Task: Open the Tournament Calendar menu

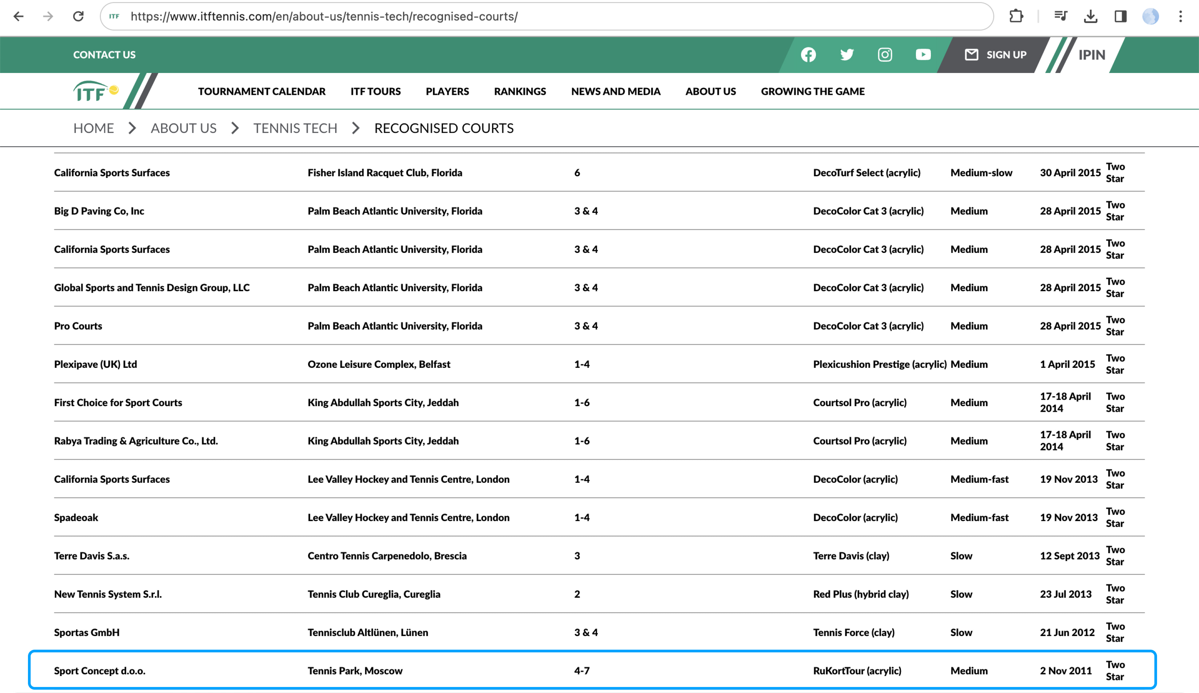Action: pos(262,91)
